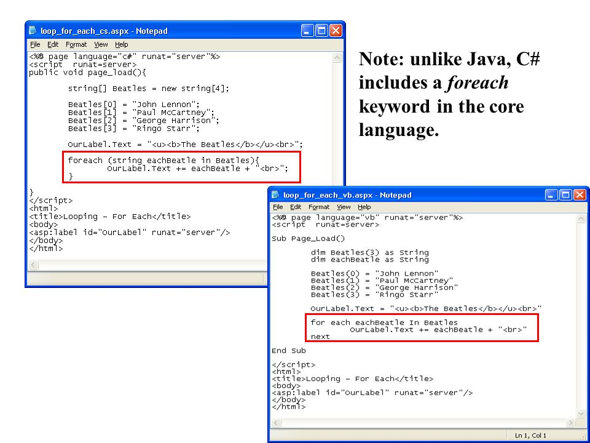This screenshot has width=590, height=443.
Task: Open View menu in loop_for_each_cs.aspx Notepad
Action: (101, 44)
